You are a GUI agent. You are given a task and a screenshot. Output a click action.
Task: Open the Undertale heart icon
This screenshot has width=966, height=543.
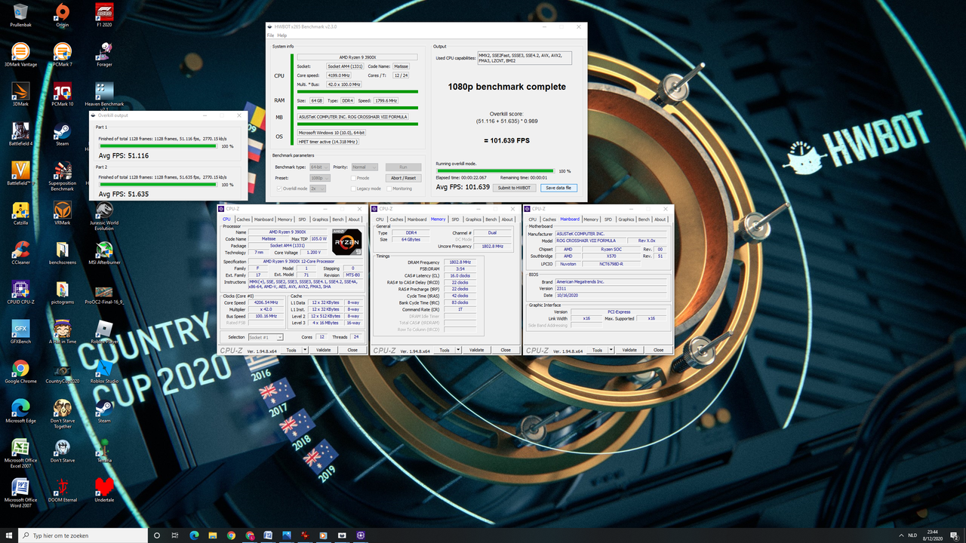[104, 492]
